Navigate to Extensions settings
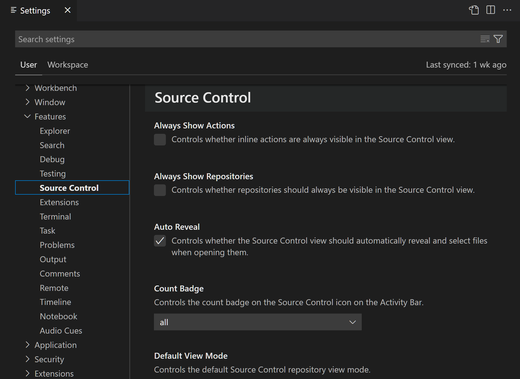Image resolution: width=520 pixels, height=379 pixels. [x=59, y=202]
